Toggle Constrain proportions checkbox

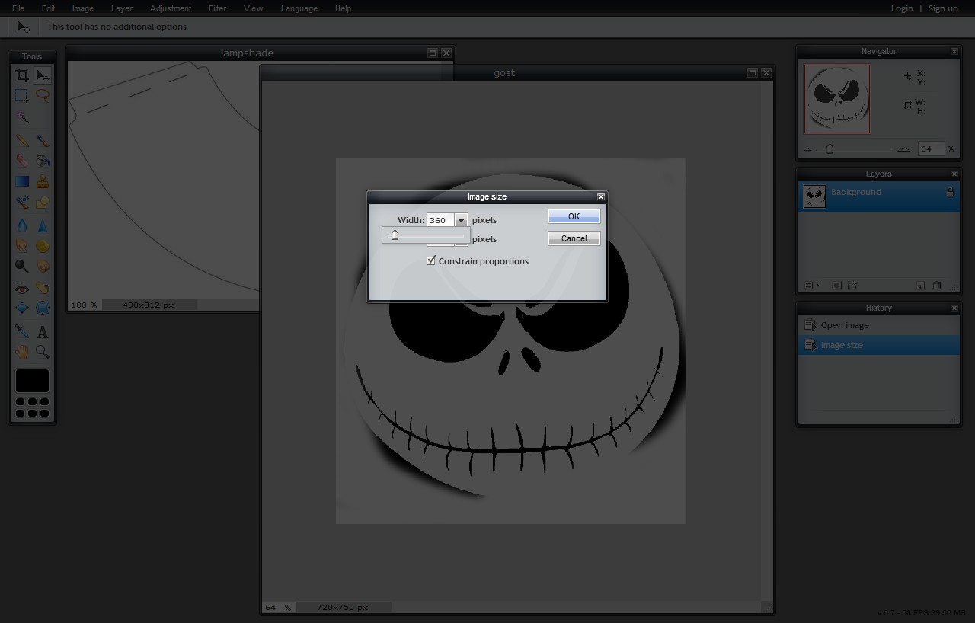point(431,260)
